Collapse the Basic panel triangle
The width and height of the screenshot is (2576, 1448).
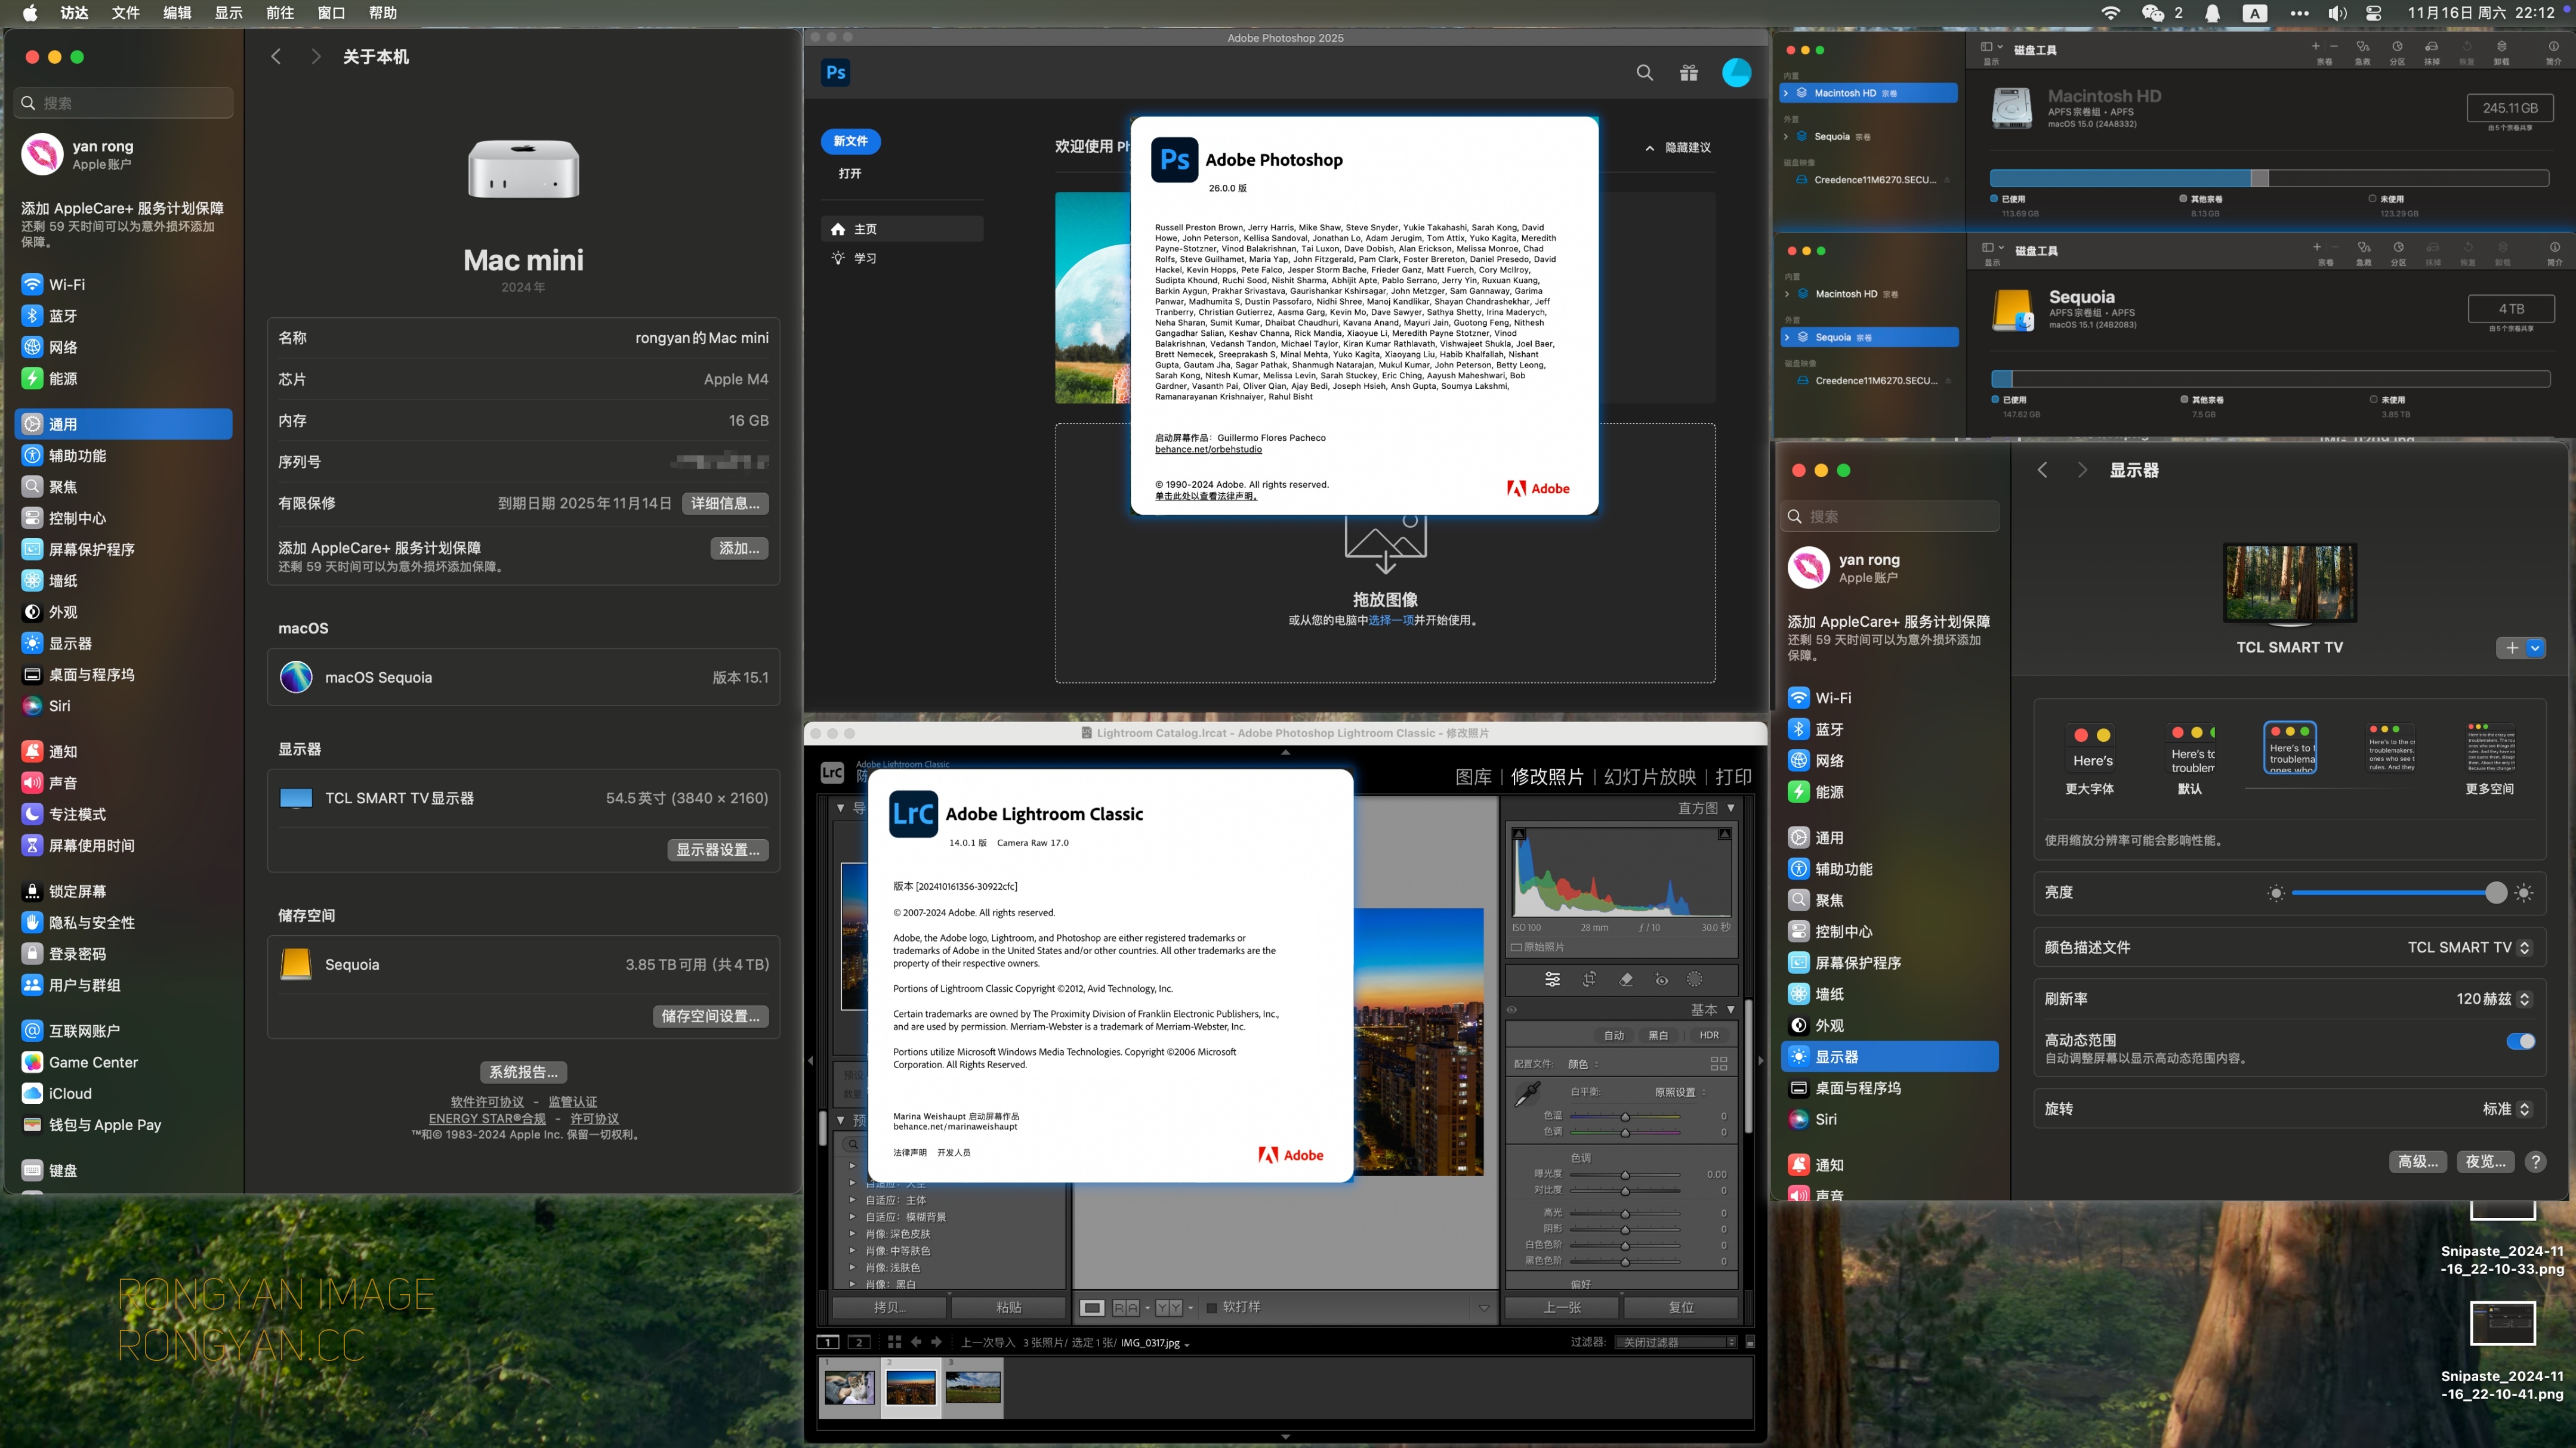(x=1730, y=1009)
